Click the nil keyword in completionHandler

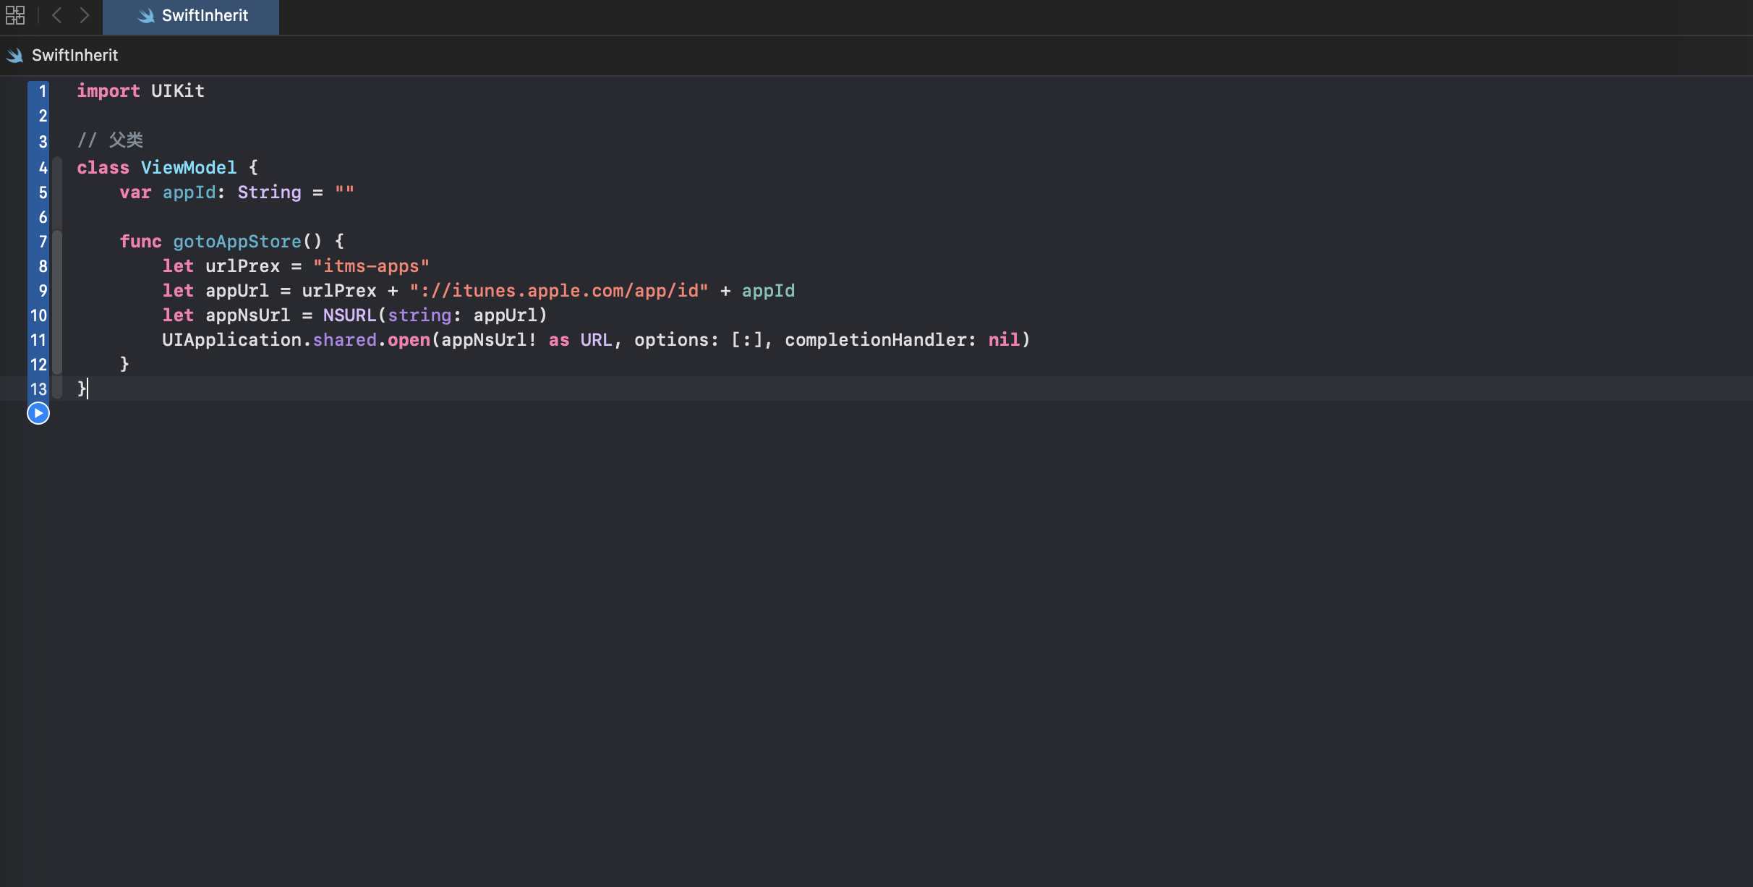tap(1003, 340)
